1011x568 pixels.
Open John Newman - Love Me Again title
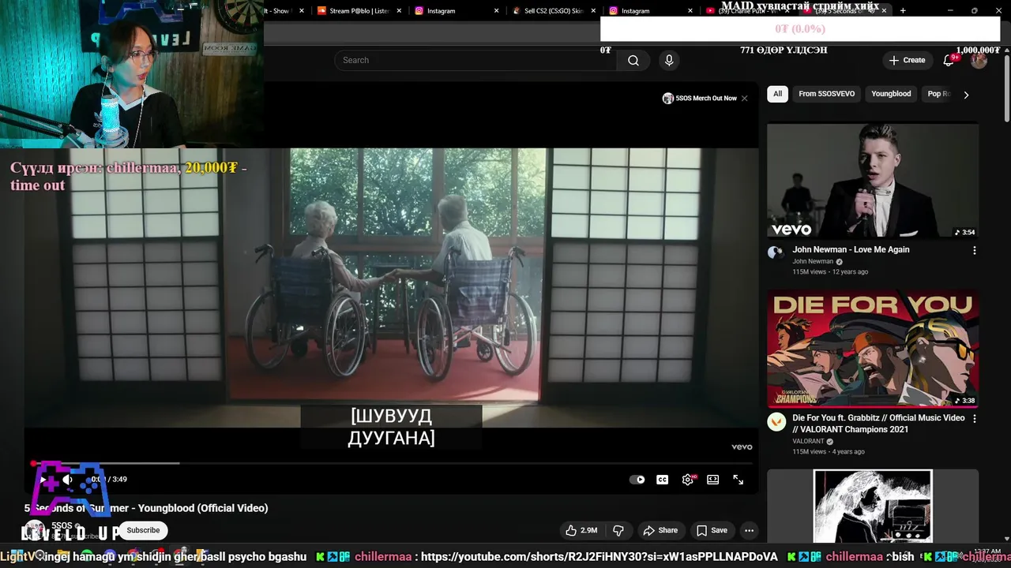(851, 249)
